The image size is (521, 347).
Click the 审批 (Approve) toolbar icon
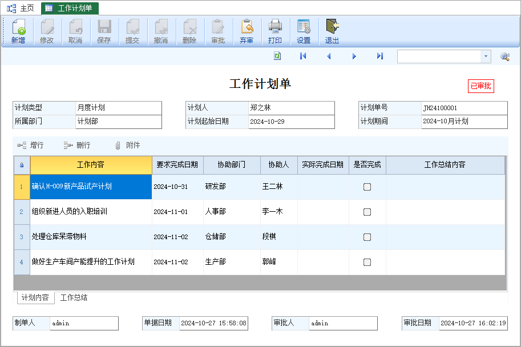coord(218,31)
